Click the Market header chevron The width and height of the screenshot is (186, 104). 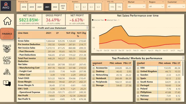tap(144, 2)
